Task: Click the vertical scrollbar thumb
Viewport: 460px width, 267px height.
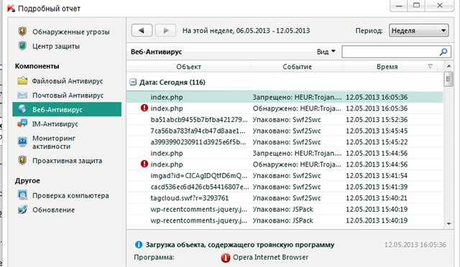Action: click(x=448, y=79)
